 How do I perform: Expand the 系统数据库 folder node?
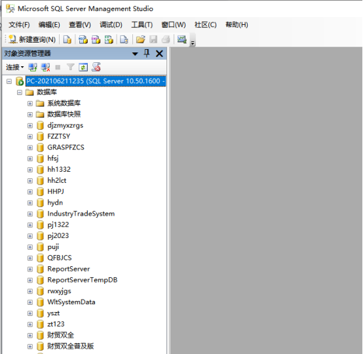pyautogui.click(x=30, y=104)
